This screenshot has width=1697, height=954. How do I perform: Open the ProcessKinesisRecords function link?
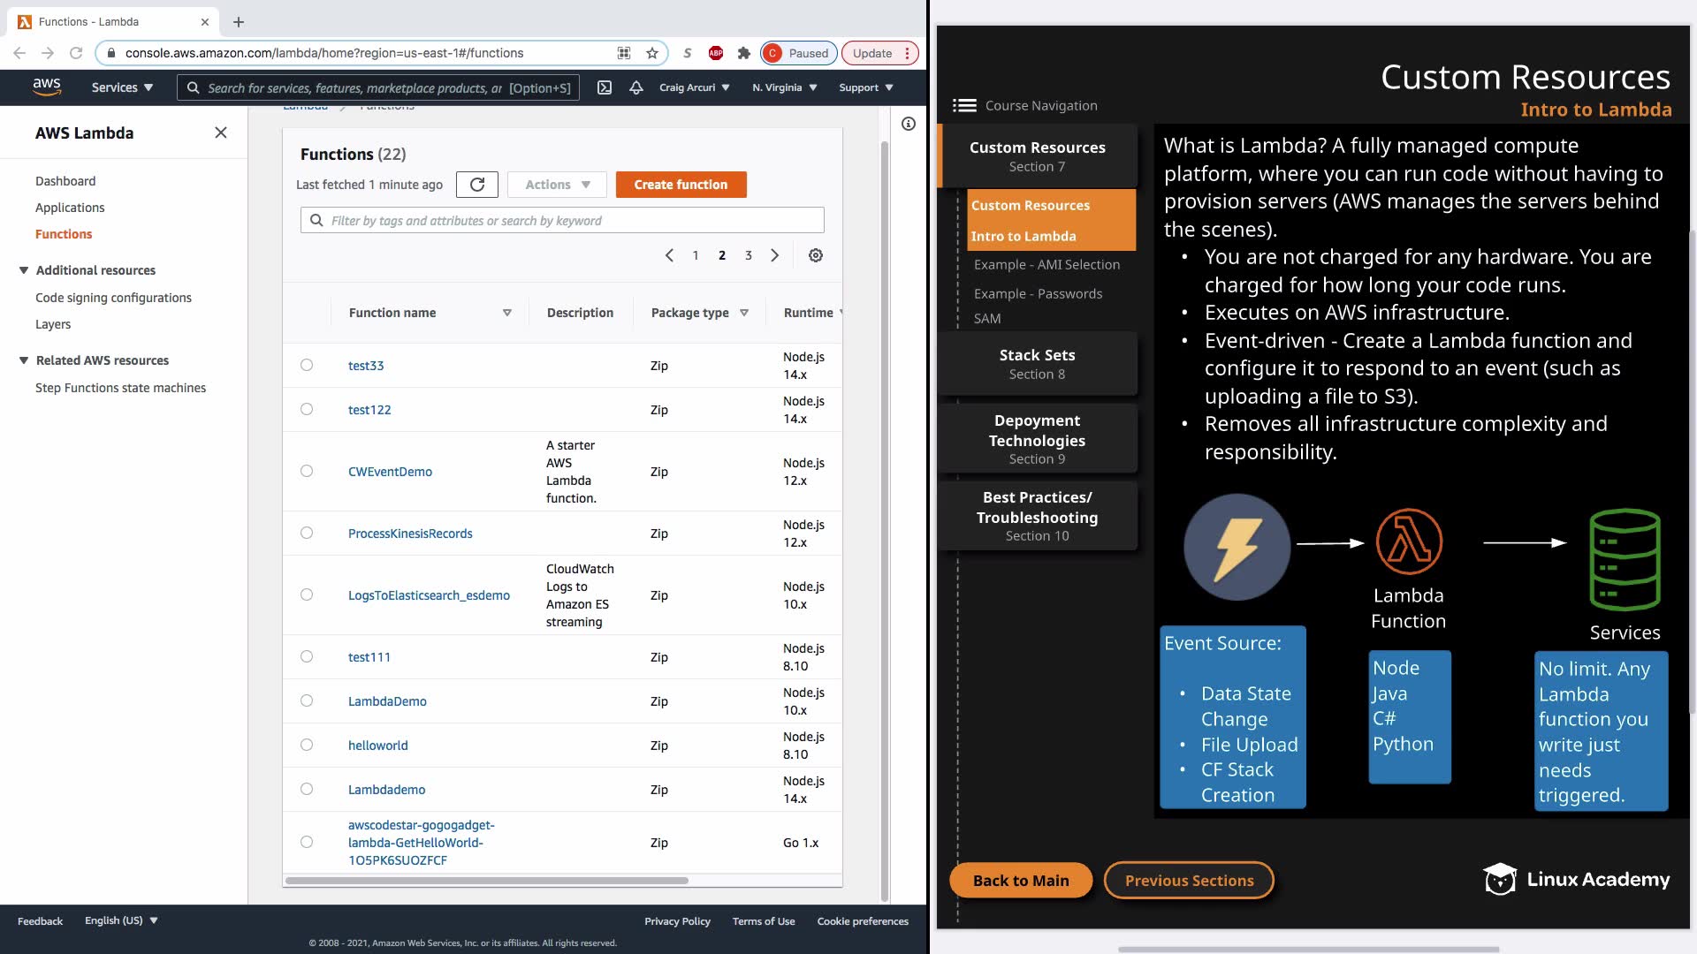[410, 534]
